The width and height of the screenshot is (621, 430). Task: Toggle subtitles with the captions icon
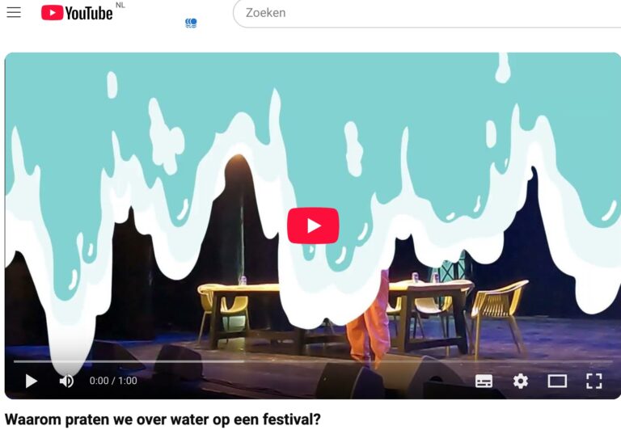coord(484,381)
